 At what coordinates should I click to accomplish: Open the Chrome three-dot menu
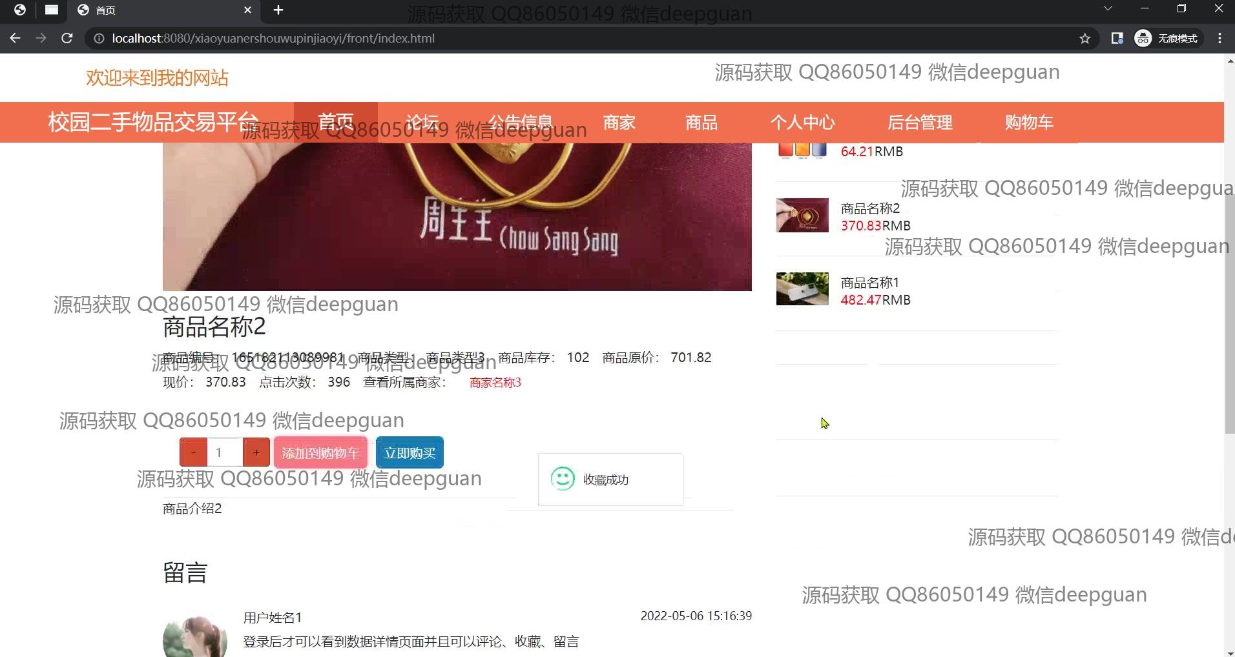pos(1219,39)
